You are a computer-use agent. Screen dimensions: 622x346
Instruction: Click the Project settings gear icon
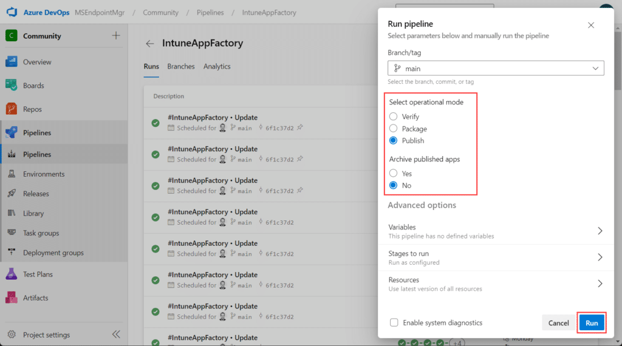12,334
